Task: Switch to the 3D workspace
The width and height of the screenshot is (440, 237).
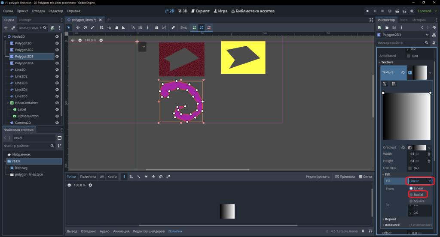Action: [183, 11]
